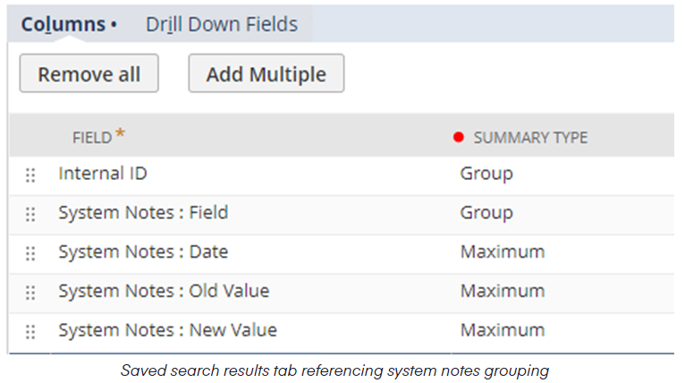Open the Drill Down Fields tab
The image size is (685, 383).
[222, 24]
